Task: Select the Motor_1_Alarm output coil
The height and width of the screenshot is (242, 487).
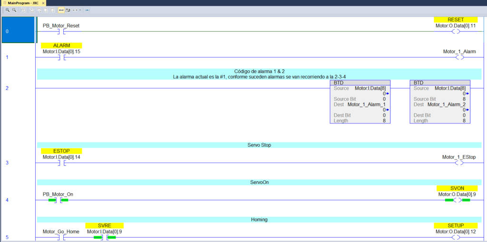Action: (x=459, y=57)
